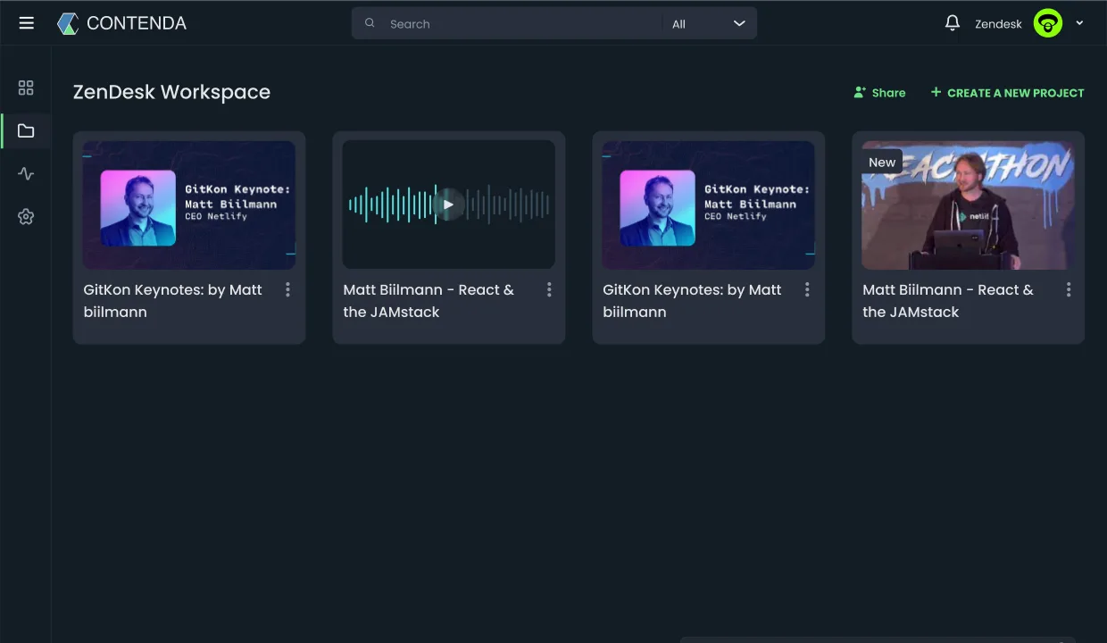Click the Zendesk account name

click(998, 24)
